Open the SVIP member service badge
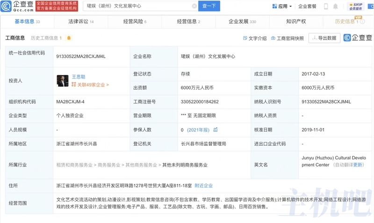The height and width of the screenshot is (223, 374). 356,6
